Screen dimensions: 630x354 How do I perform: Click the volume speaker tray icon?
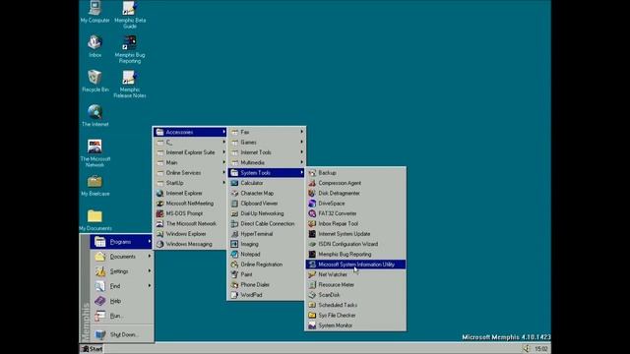pyautogui.click(x=526, y=348)
